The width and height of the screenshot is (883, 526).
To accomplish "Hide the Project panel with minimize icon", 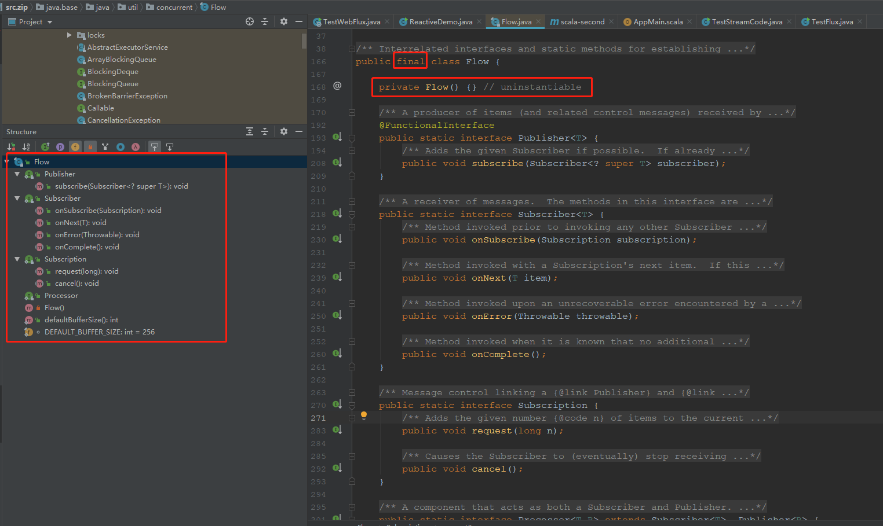I will click(x=299, y=21).
